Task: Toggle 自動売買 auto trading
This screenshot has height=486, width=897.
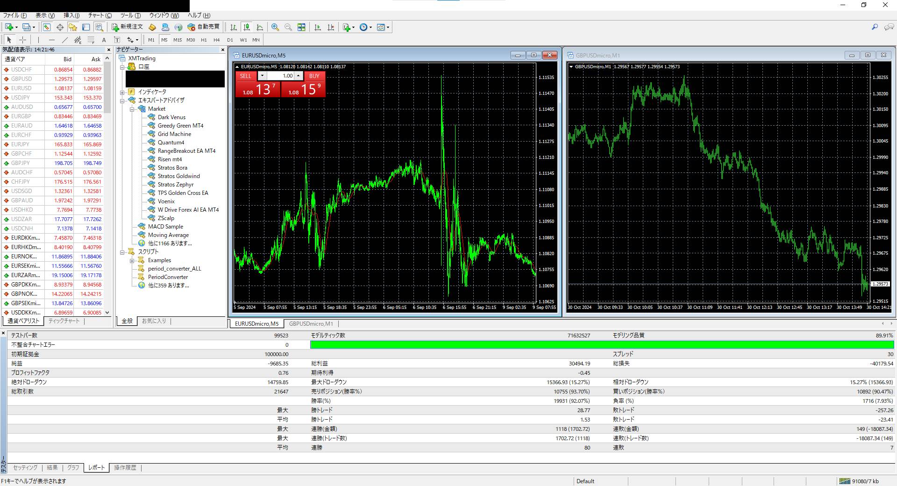Action: point(203,27)
